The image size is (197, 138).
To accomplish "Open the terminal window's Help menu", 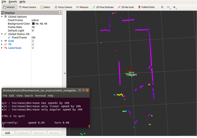I will 51,96.
